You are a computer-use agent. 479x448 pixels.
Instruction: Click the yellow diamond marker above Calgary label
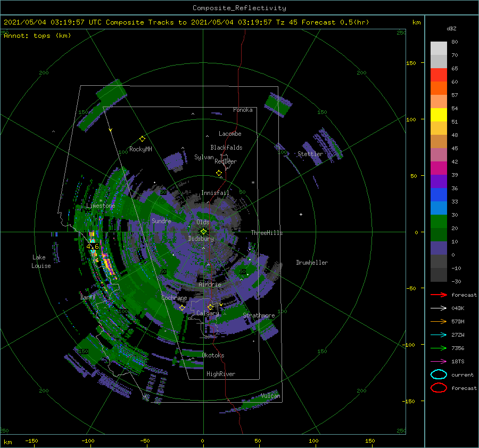(x=210, y=307)
